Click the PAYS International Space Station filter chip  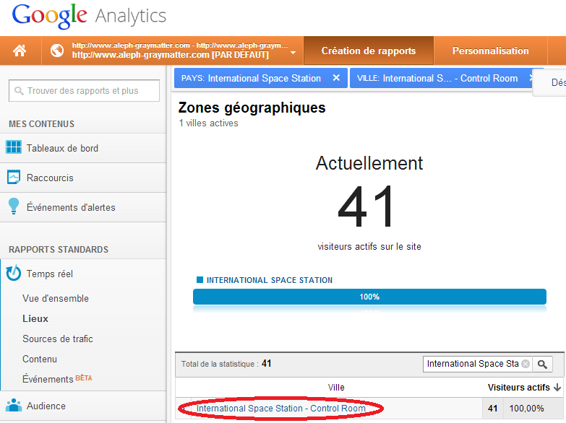click(261, 78)
